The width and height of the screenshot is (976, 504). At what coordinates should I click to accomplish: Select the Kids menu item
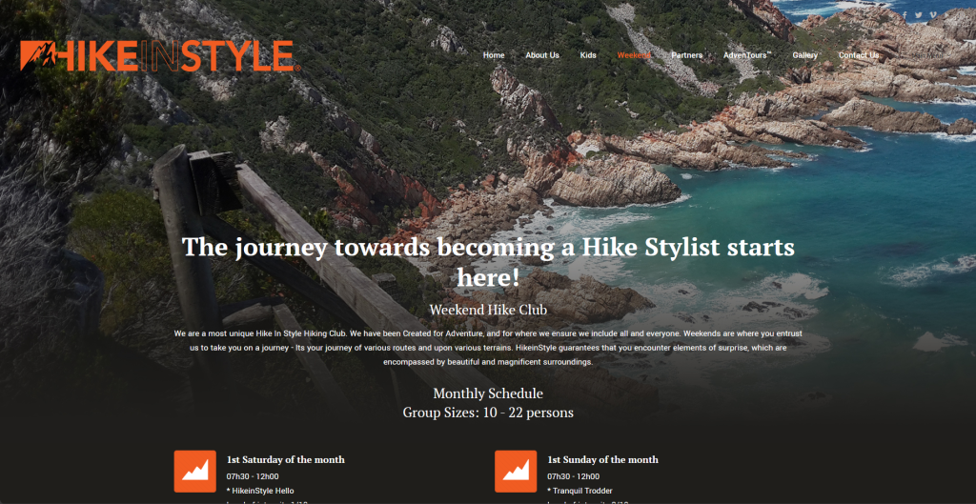pos(588,55)
